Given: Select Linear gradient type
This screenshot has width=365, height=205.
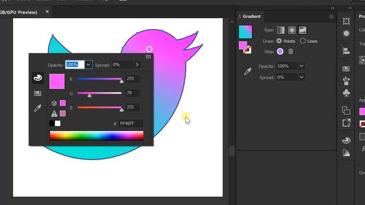Looking at the screenshot, I should pyautogui.click(x=281, y=30).
